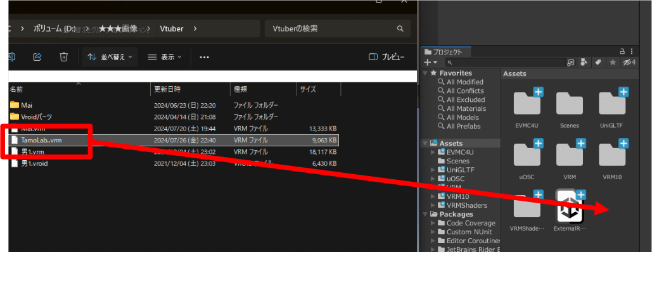The height and width of the screenshot is (297, 652).
Task: Toggle the Project panel lock icon
Action: pos(622,51)
